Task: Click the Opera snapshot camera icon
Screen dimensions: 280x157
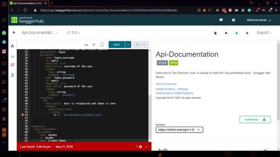Action: coord(199,10)
